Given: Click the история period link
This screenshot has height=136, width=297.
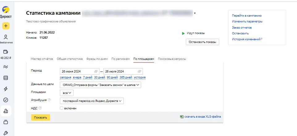Looking at the screenshot, I should point(140,77).
